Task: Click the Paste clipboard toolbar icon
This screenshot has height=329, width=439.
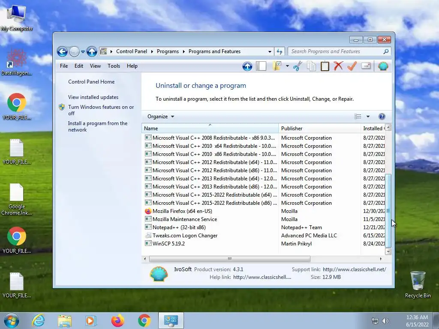Action: [325, 66]
